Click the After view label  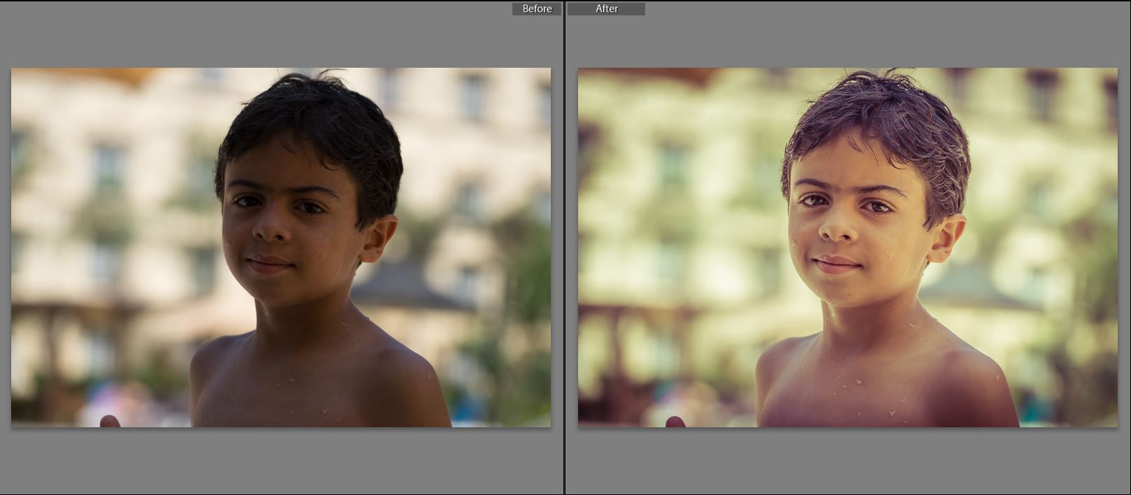click(x=606, y=9)
